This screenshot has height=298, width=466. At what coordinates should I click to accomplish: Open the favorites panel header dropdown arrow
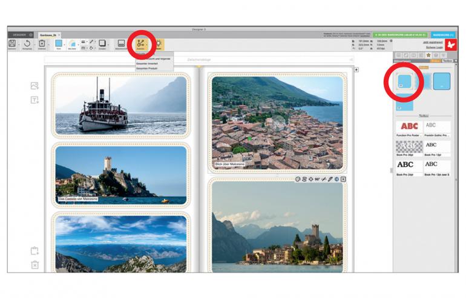tap(455, 61)
